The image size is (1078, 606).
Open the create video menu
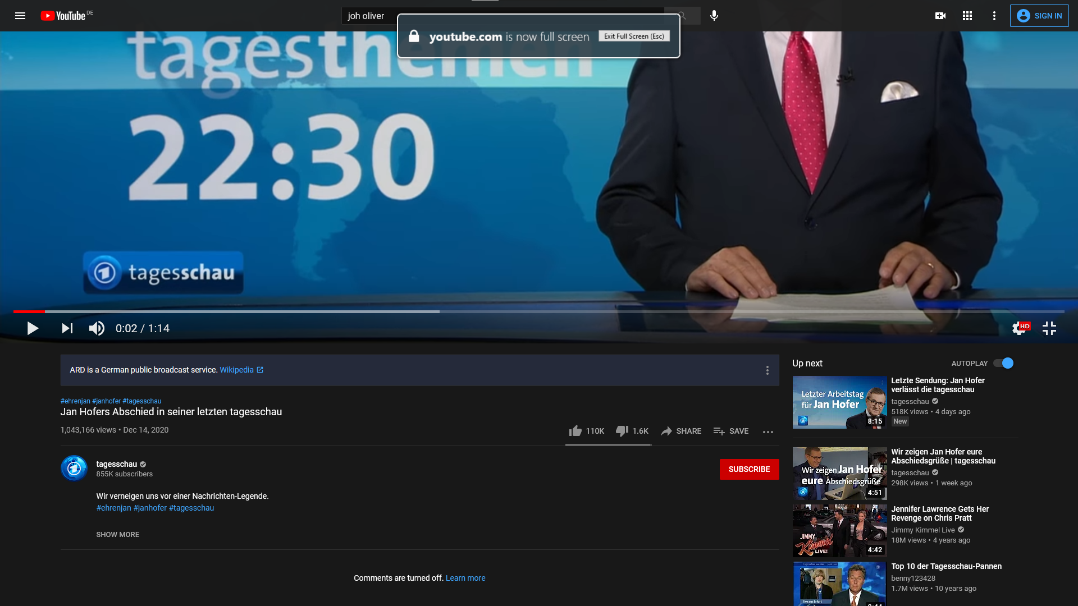pyautogui.click(x=940, y=15)
